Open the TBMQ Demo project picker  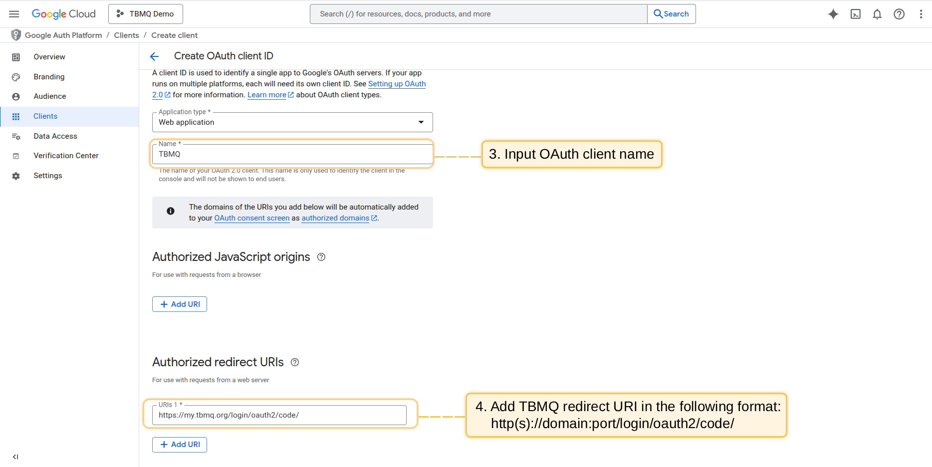click(x=146, y=14)
